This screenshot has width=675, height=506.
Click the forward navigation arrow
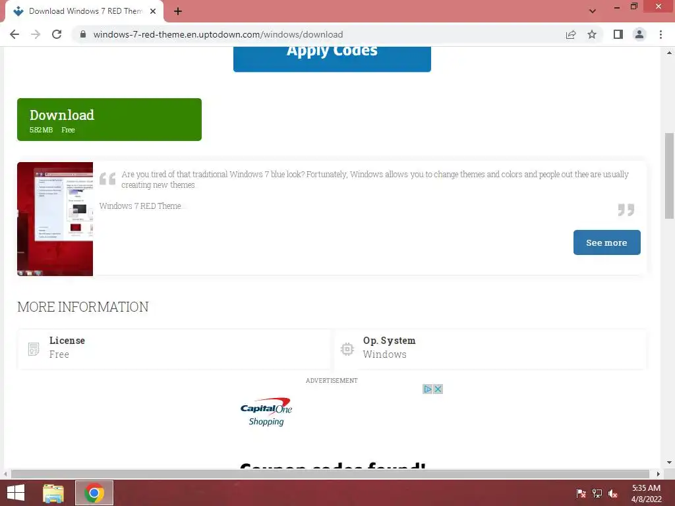[x=36, y=34]
